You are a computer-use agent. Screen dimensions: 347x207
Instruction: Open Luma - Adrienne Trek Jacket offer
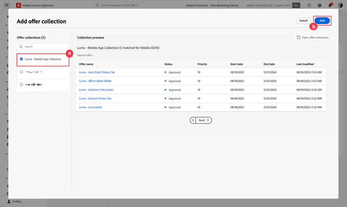96,90
